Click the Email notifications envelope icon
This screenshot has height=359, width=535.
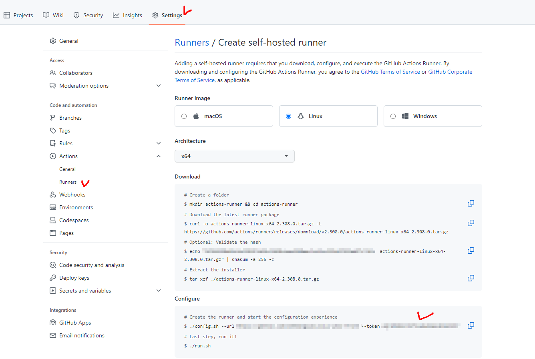coord(53,335)
